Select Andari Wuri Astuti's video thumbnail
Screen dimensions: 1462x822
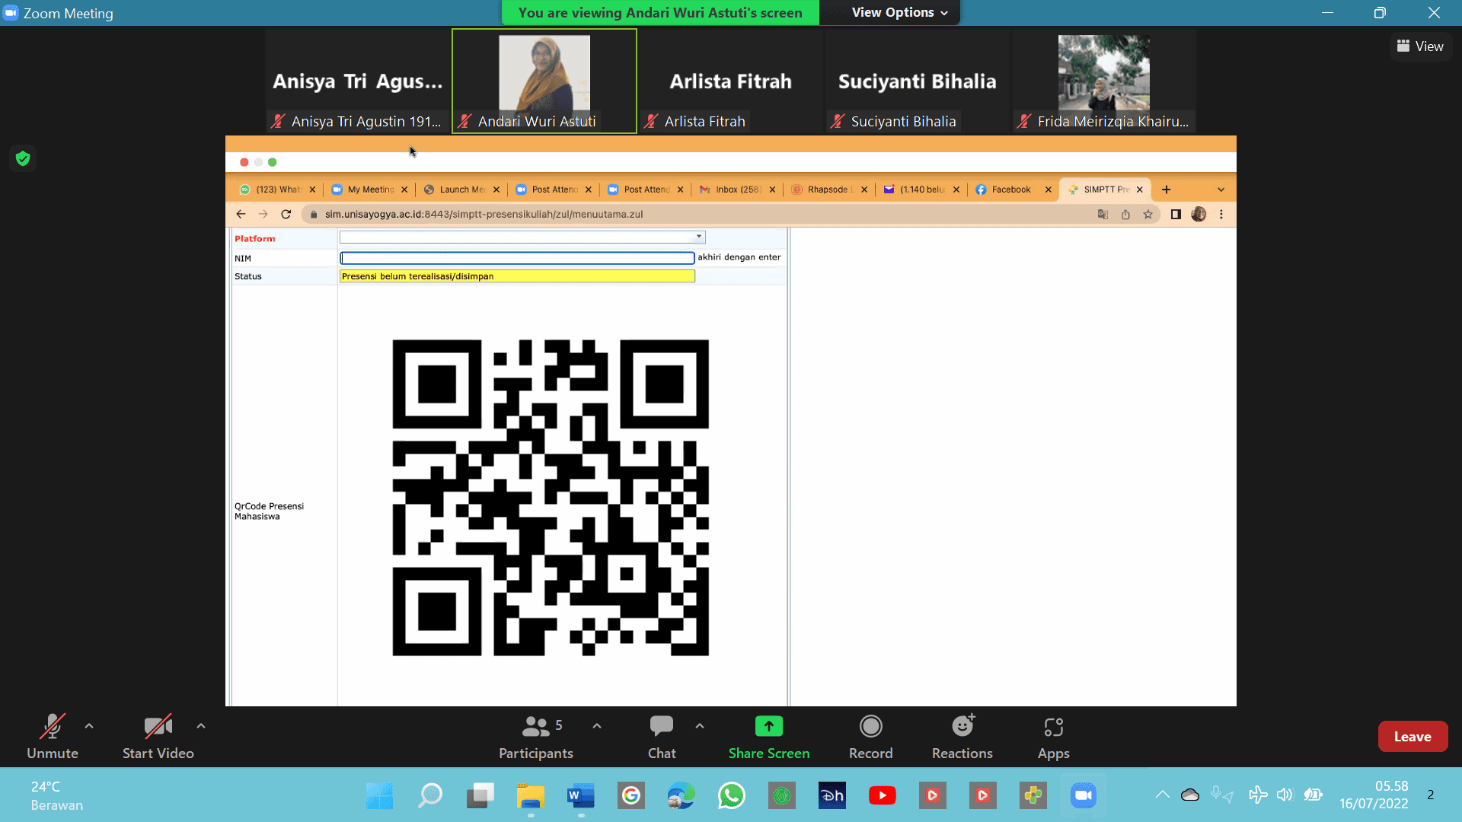(x=544, y=81)
